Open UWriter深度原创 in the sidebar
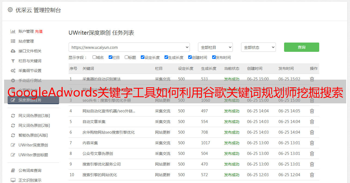The height and width of the screenshot is (183, 350). 33,145
